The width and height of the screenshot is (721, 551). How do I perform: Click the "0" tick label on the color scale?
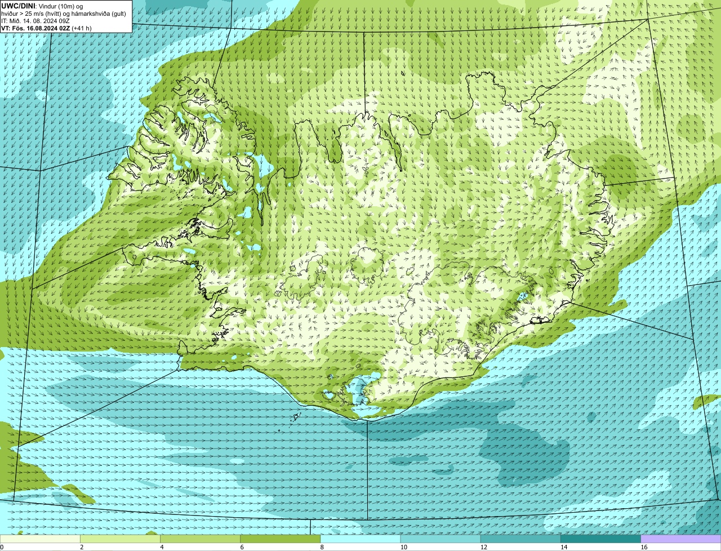pos(2,547)
